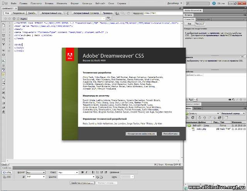Screen dimensions: 247x191
Task: Click the text indent icon in Properties
Action: (106, 172)
